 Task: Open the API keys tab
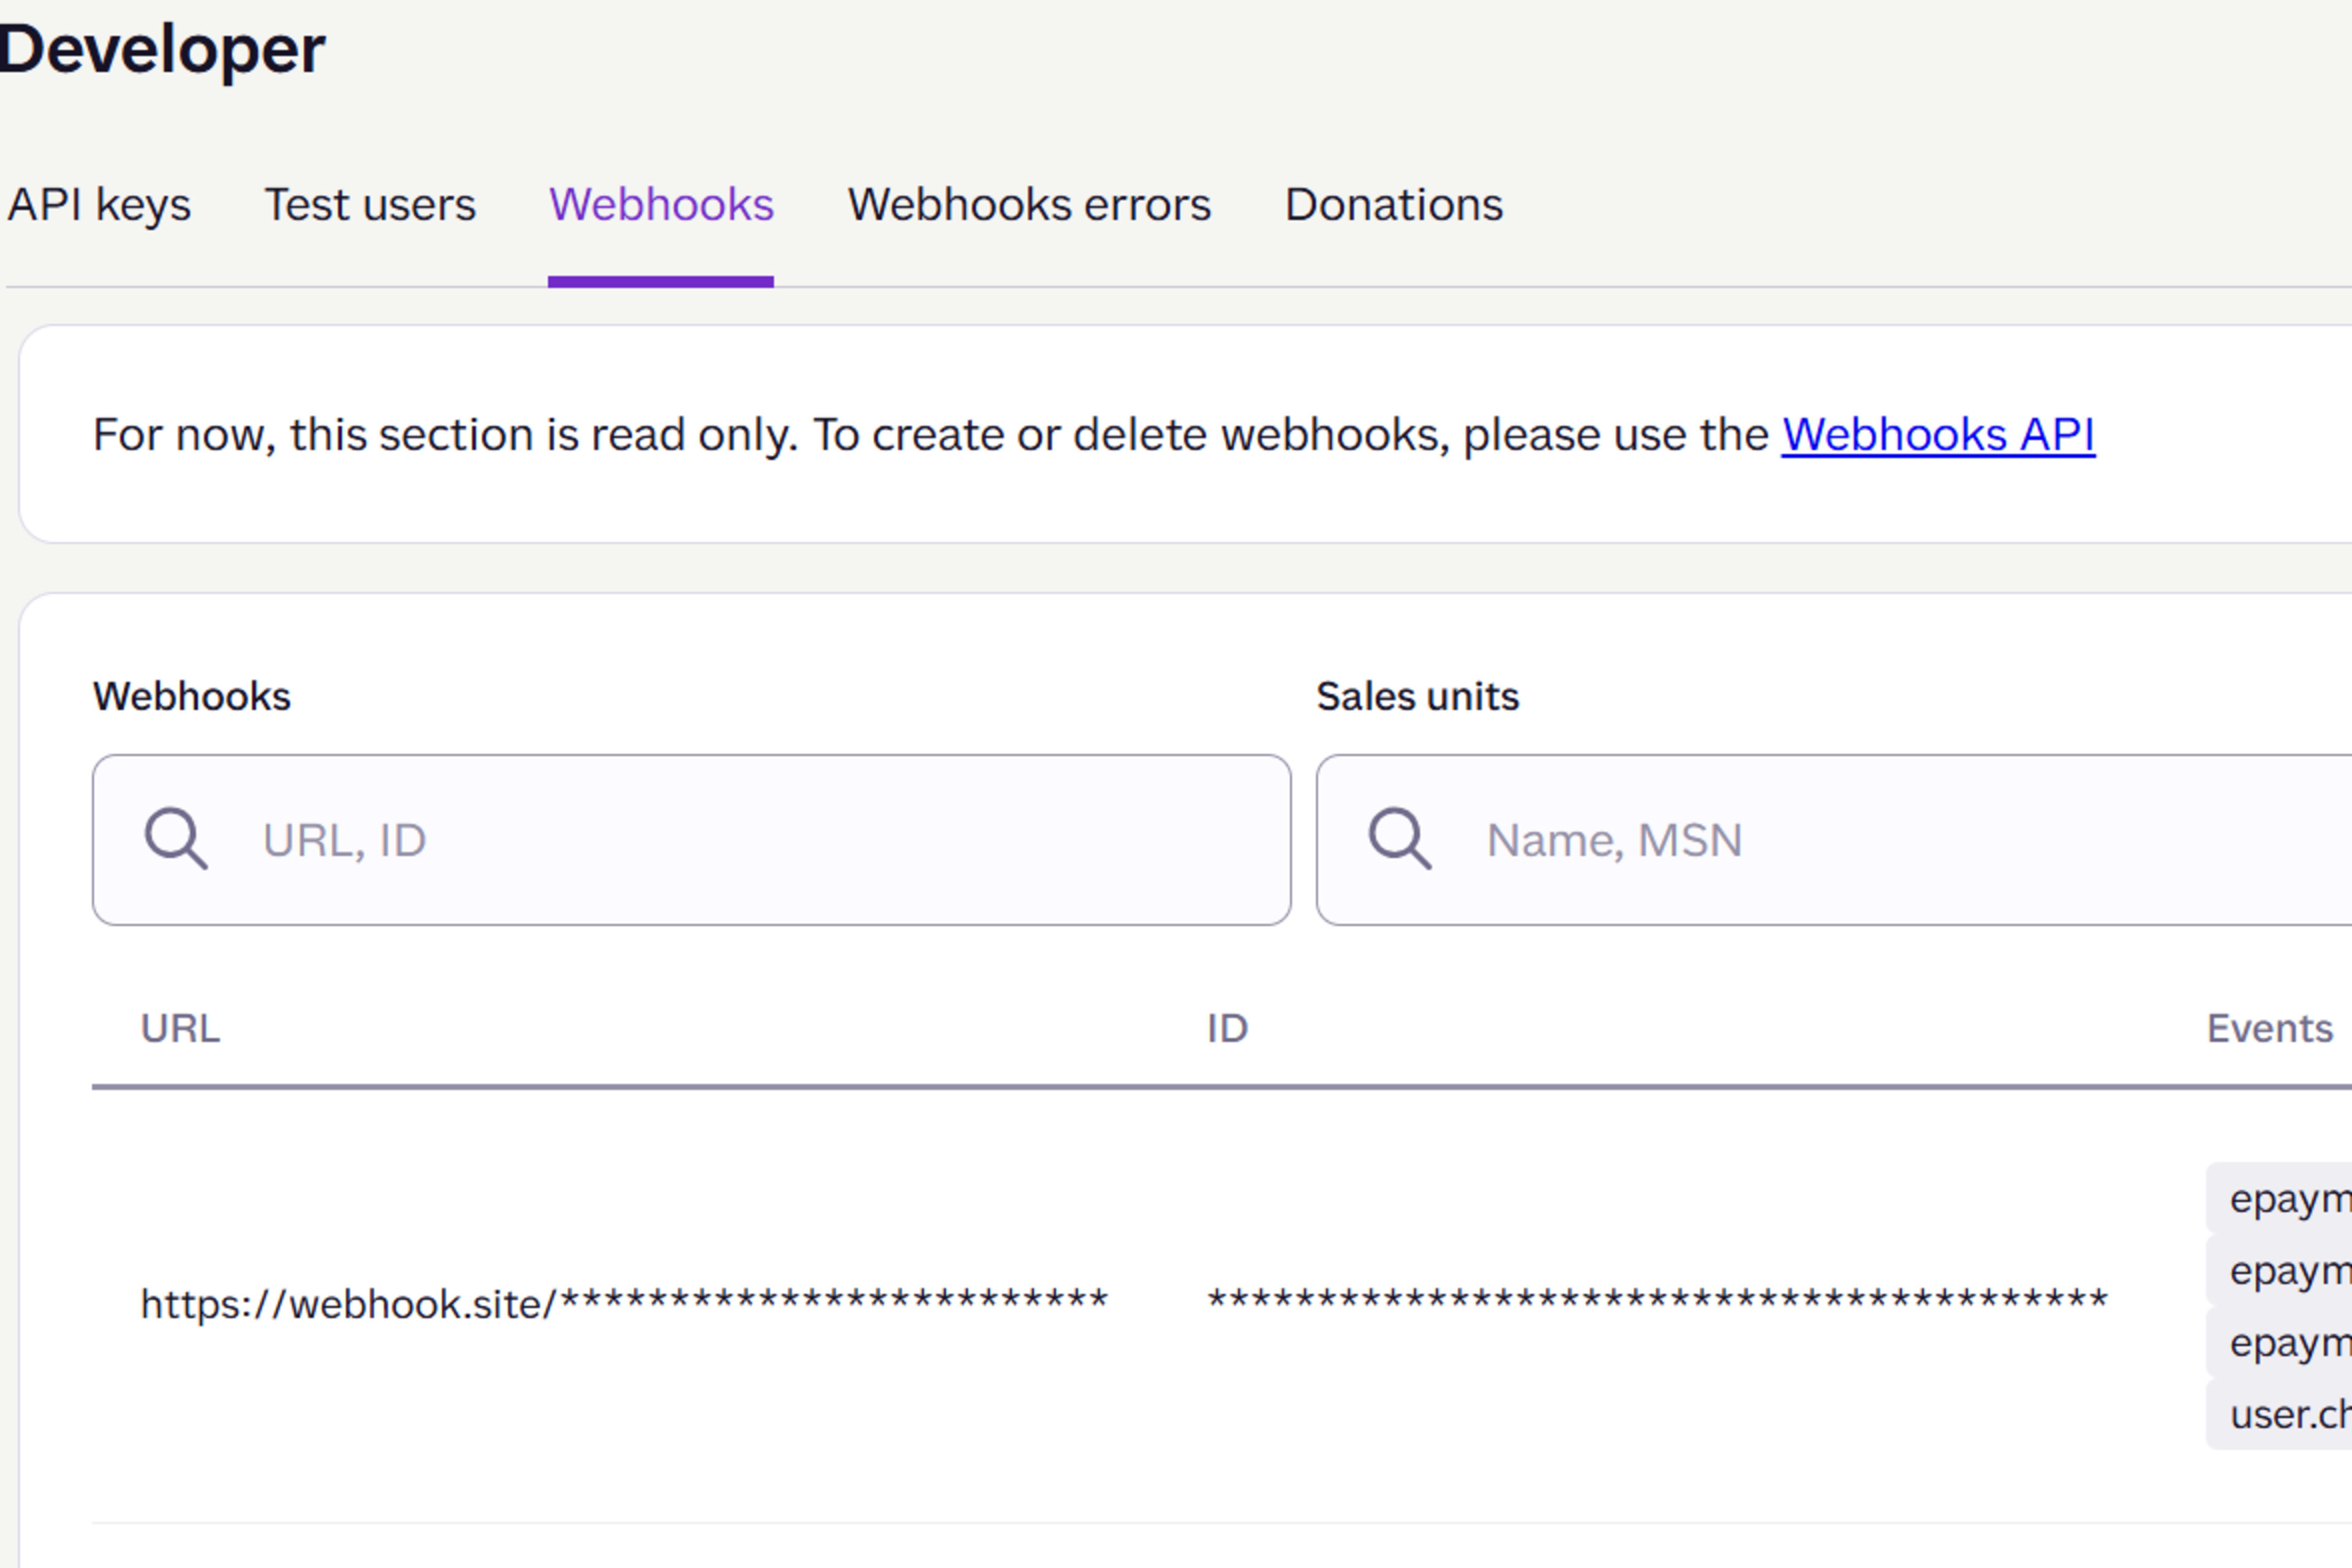(x=99, y=205)
